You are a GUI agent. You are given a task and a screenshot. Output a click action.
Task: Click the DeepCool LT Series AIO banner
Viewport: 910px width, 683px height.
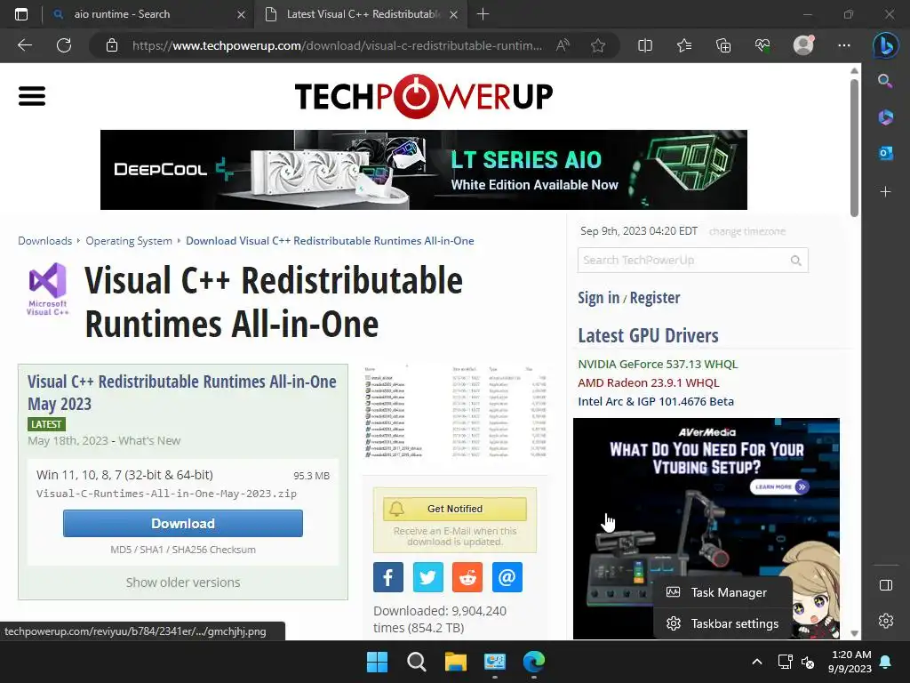pos(424,170)
